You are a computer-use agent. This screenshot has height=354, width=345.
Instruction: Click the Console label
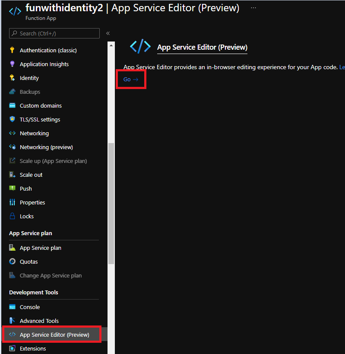(30, 307)
